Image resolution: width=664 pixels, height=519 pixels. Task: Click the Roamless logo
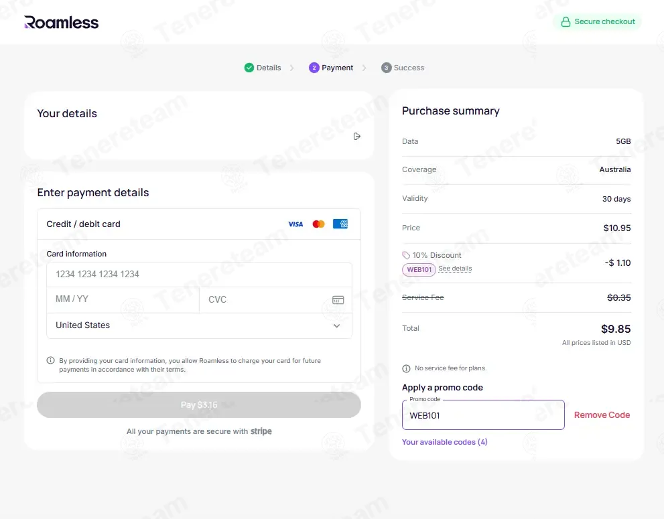point(62,23)
